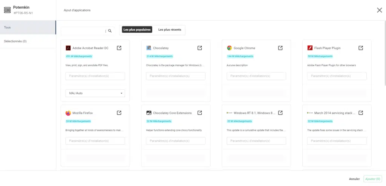This screenshot has width=386, height=186.
Task: Click the March 2014 servicing stack logo
Action: [310, 113]
